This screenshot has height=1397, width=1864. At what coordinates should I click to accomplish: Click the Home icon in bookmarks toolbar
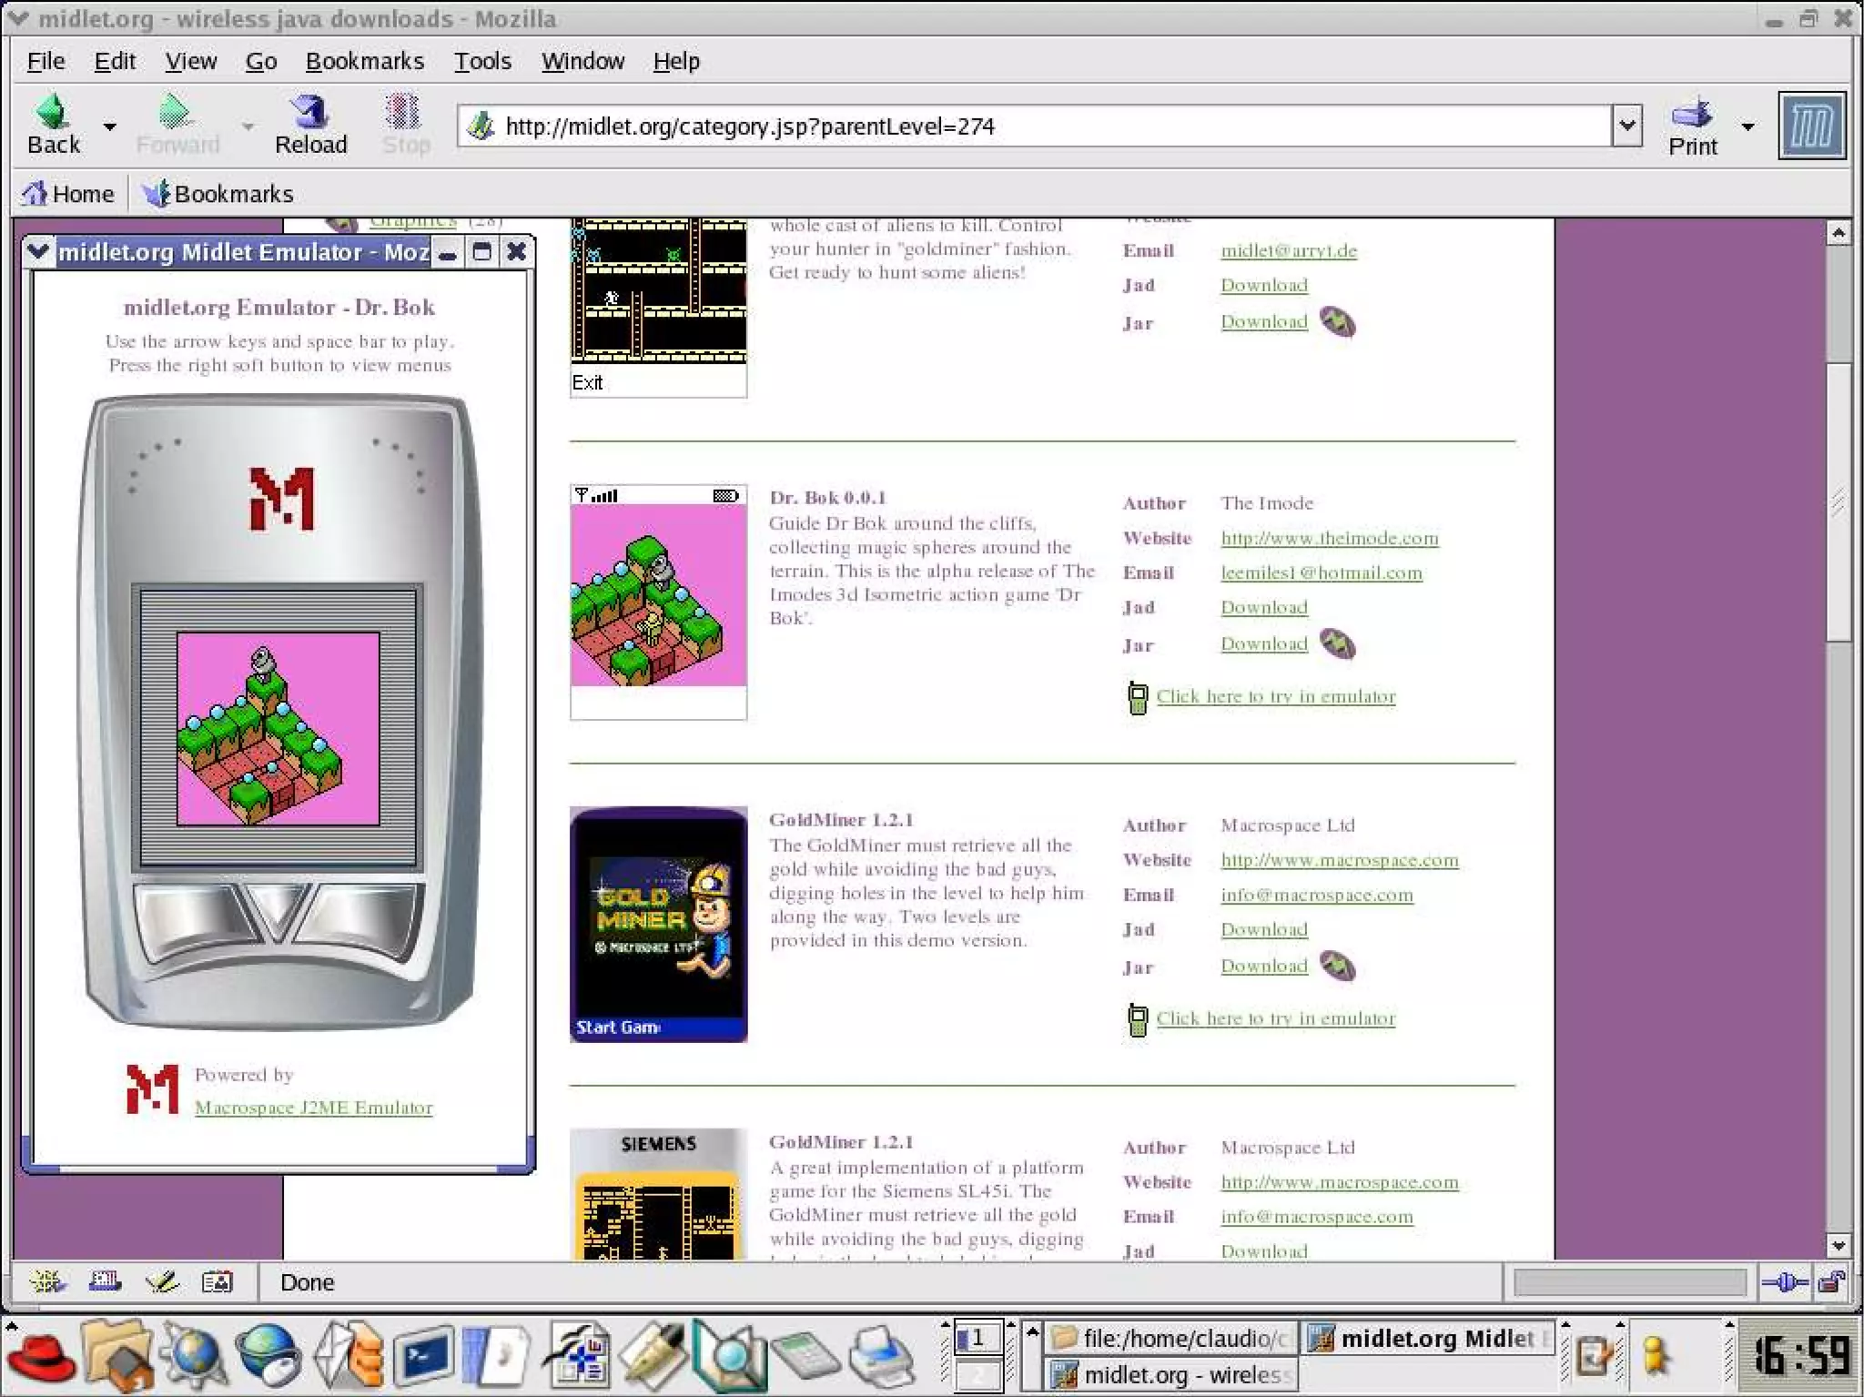pos(35,194)
